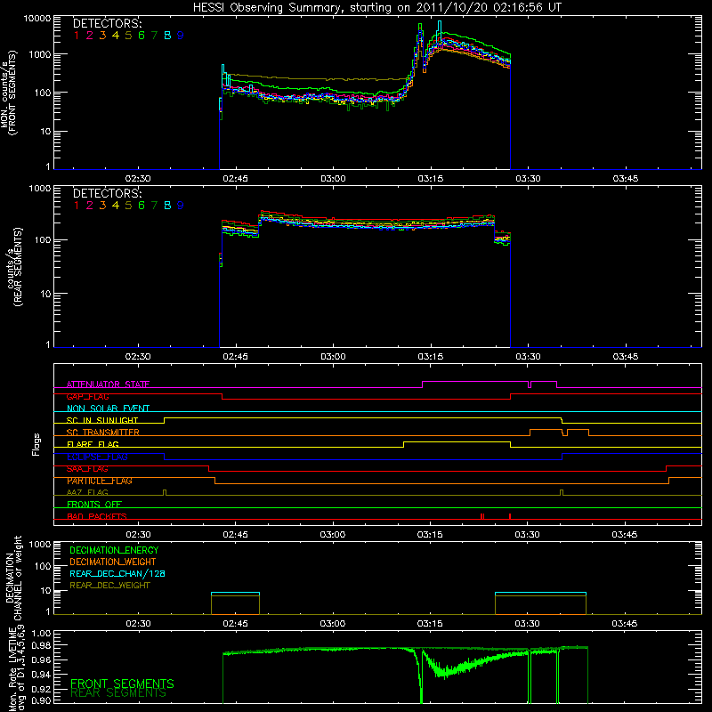Click REAR SEGMENTS legend in livetime plot
This screenshot has width=712, height=712.
pyautogui.click(x=118, y=692)
